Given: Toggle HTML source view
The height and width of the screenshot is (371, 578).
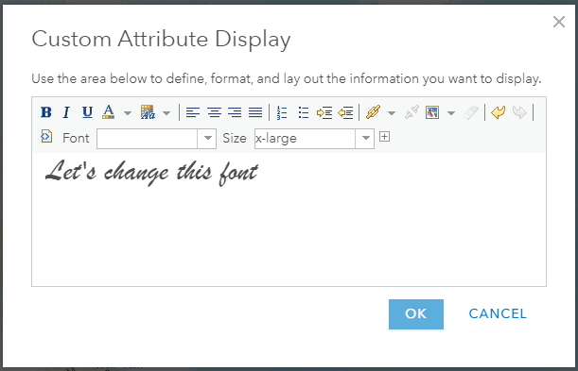Looking at the screenshot, I should [46, 137].
